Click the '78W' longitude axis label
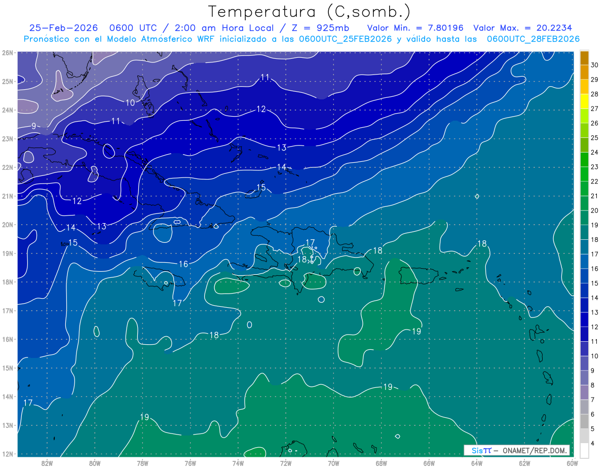The height and width of the screenshot is (470, 608). coord(142,463)
